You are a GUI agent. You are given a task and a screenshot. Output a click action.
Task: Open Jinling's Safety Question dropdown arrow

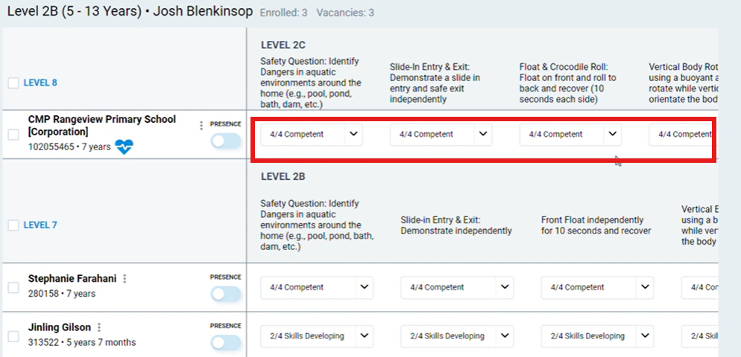point(364,336)
